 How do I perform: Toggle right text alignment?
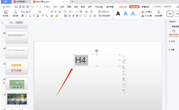pos(73,16)
